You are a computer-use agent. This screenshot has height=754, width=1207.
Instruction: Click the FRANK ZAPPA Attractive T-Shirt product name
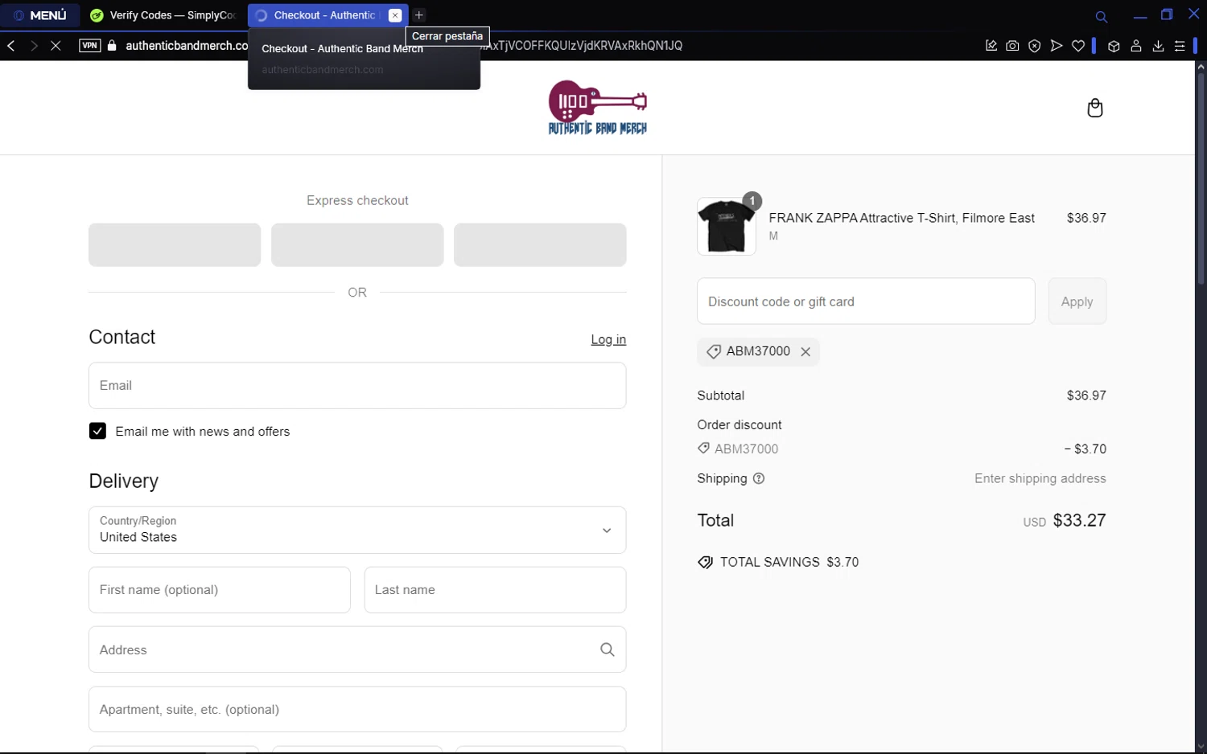[x=901, y=218]
